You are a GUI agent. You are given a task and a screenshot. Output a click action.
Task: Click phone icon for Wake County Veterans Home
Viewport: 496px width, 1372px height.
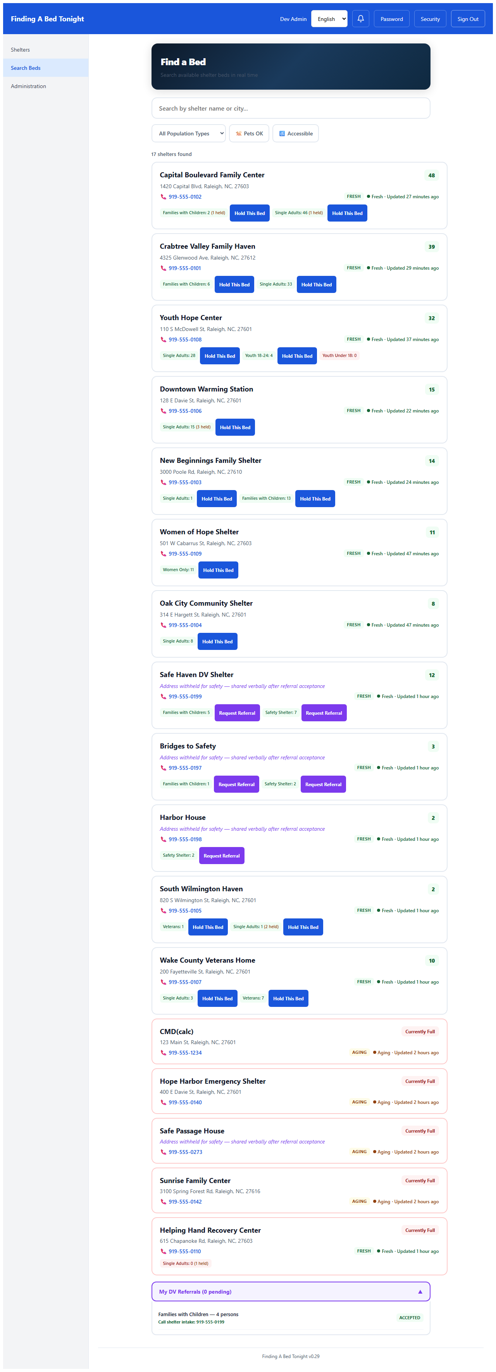164,982
